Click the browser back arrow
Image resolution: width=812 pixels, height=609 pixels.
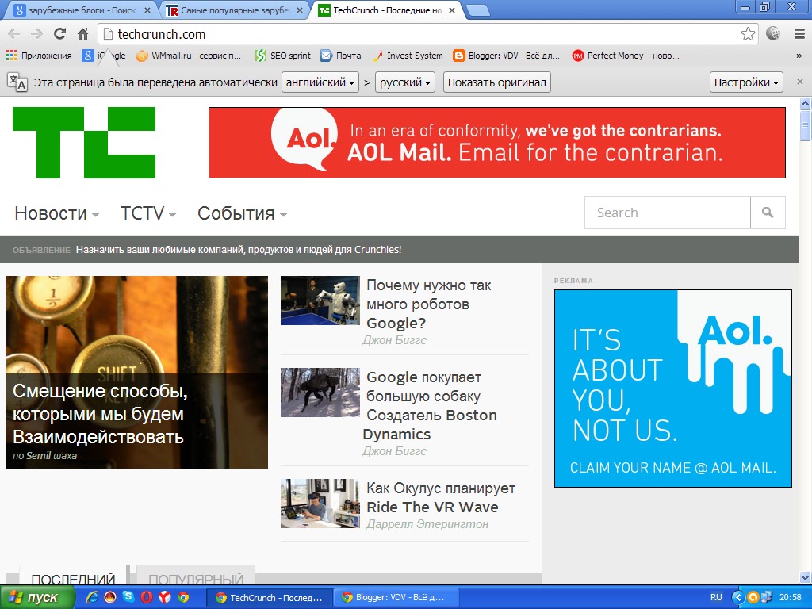pos(14,34)
